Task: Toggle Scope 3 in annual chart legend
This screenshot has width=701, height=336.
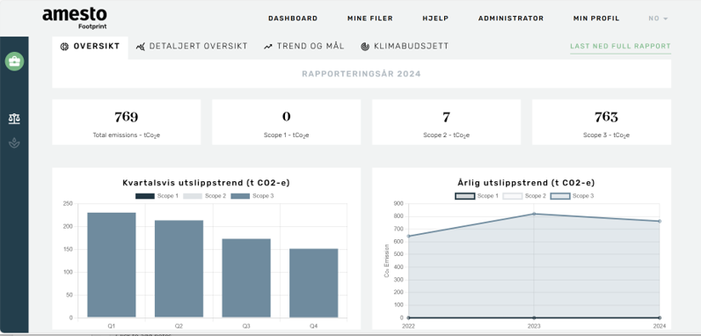Action: [572, 196]
